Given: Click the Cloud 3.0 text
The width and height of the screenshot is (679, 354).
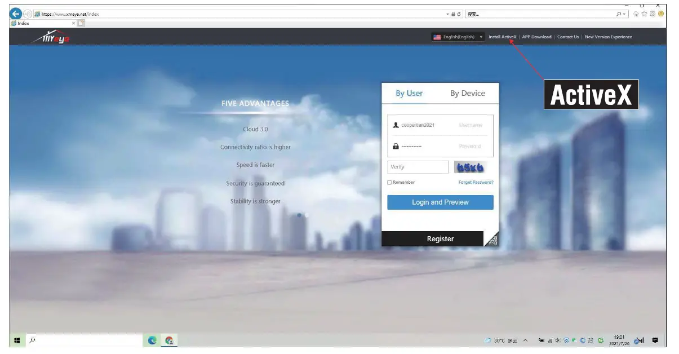Looking at the screenshot, I should [255, 129].
